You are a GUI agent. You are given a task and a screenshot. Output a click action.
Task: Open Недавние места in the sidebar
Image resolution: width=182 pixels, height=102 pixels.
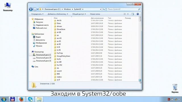[42, 25]
